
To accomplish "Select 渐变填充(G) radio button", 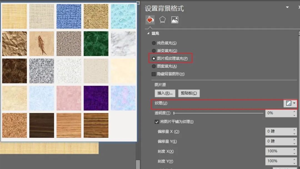I will [x=154, y=51].
